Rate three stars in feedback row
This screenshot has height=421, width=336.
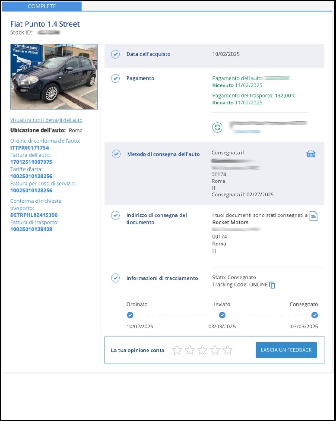pyautogui.click(x=202, y=350)
